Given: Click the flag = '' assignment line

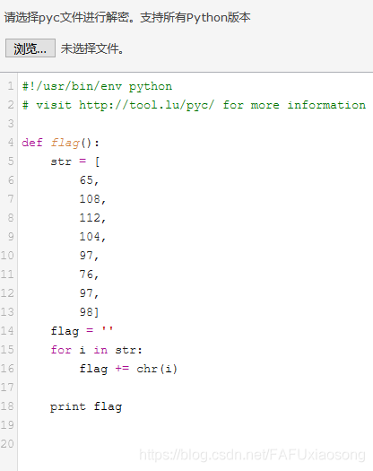Looking at the screenshot, I should click(82, 331).
